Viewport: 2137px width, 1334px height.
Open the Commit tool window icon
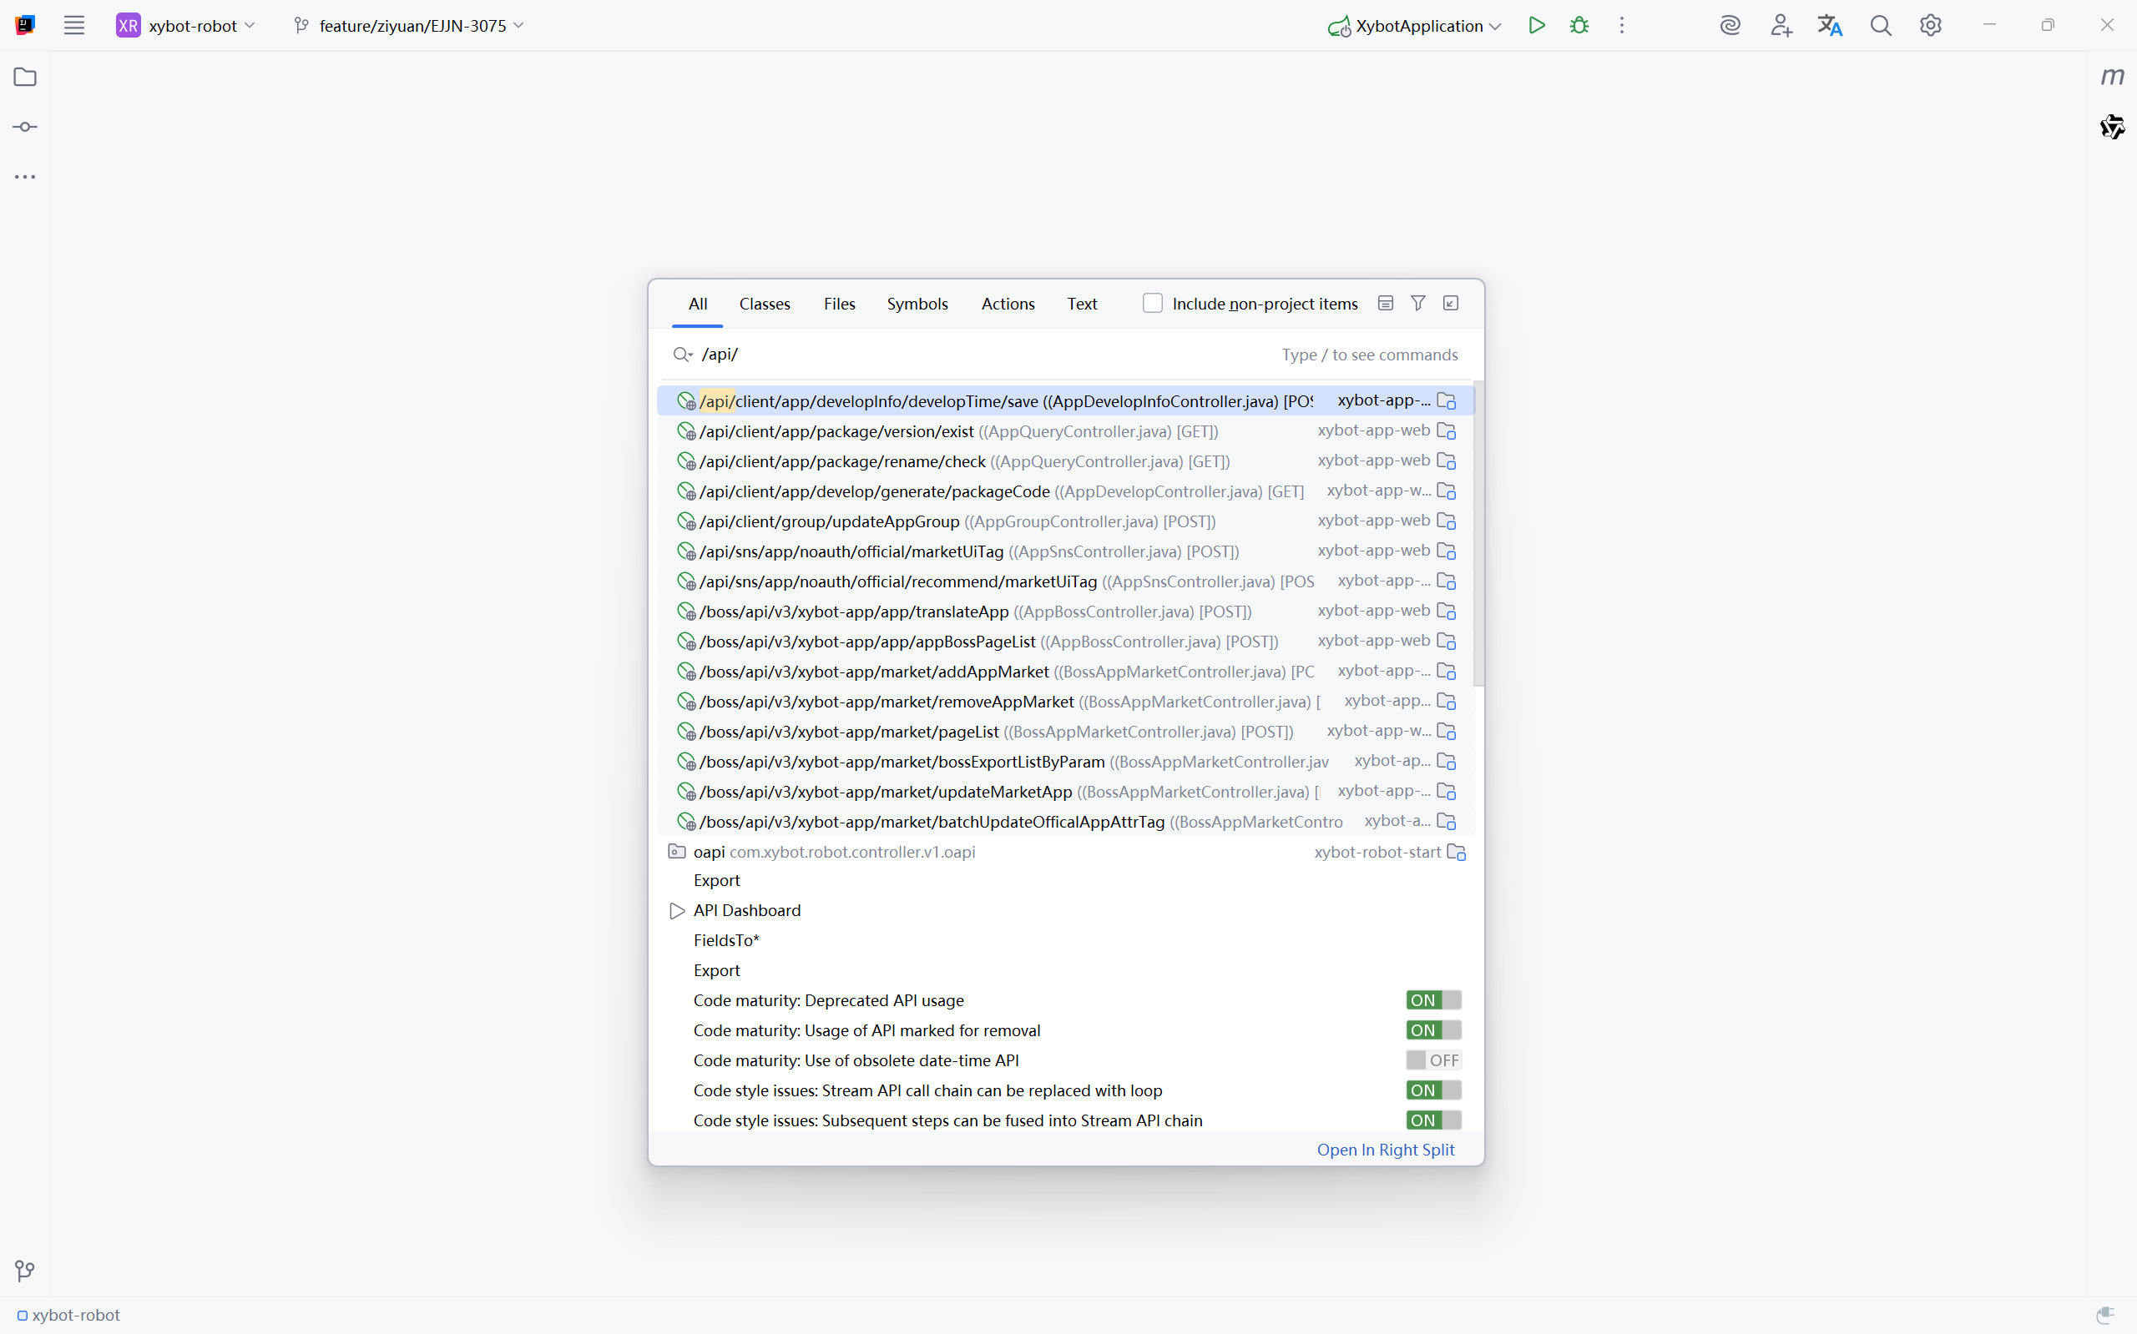tap(25, 127)
